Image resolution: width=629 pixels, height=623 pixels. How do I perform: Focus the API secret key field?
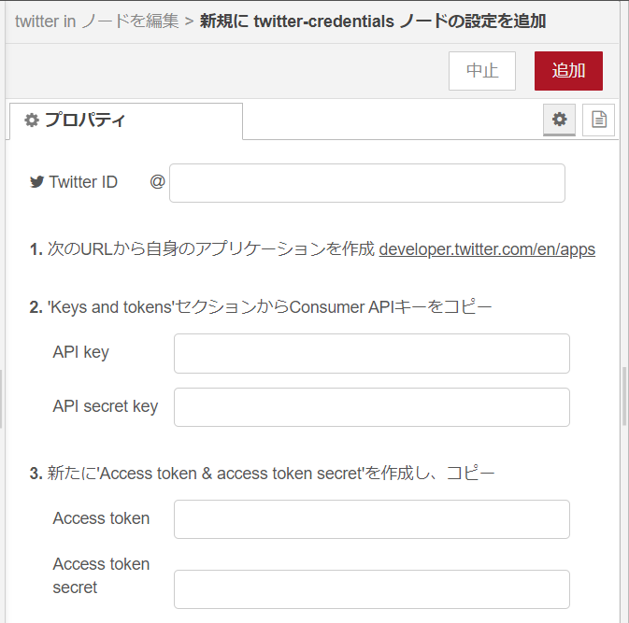(x=372, y=407)
